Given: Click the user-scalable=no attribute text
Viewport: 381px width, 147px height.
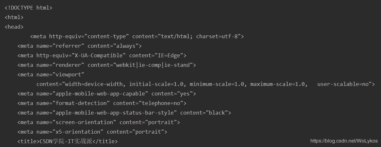Looking at the screenshot, I should tap(345, 84).
